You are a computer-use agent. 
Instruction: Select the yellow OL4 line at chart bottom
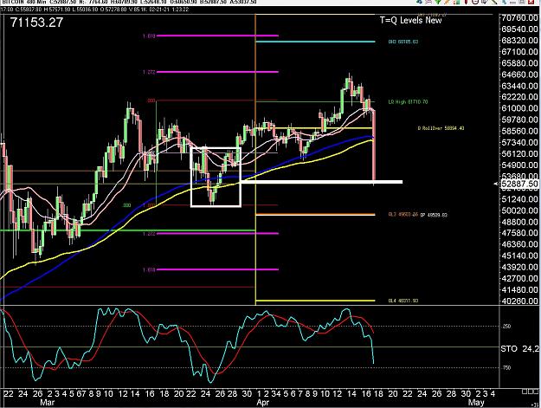point(315,301)
